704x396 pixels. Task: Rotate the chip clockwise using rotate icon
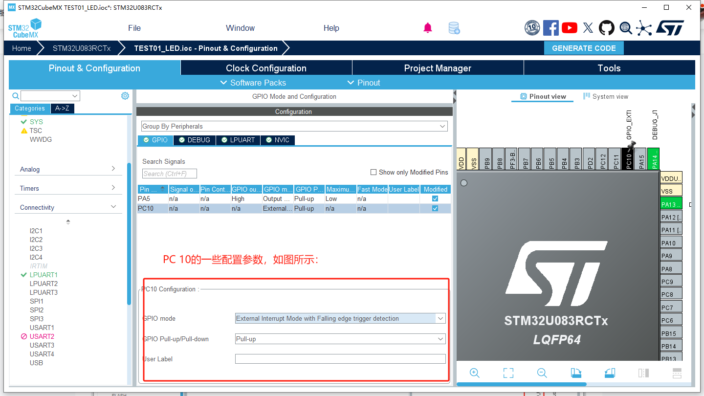click(x=576, y=373)
